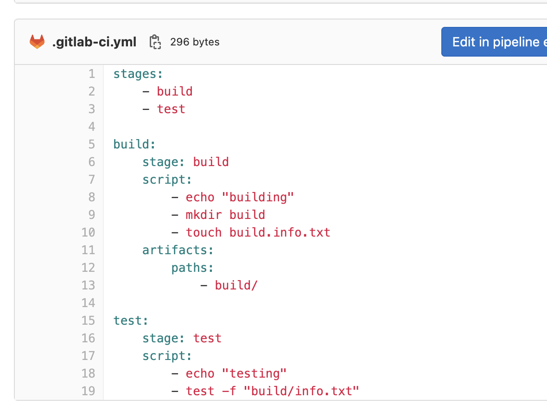Image resolution: width=547 pixels, height=411 pixels.
Task: Click line number 4 link
Action: click(92, 127)
